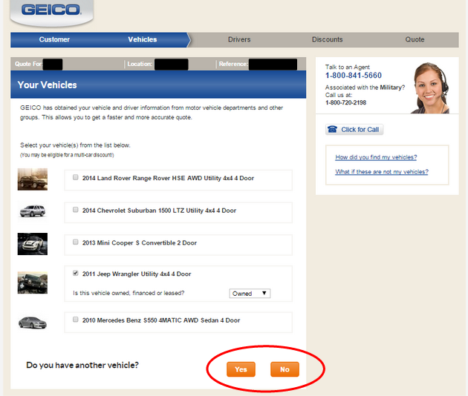Click the Mini Cooper convertible thumbnail
This screenshot has height=396, width=468.
[x=33, y=244]
